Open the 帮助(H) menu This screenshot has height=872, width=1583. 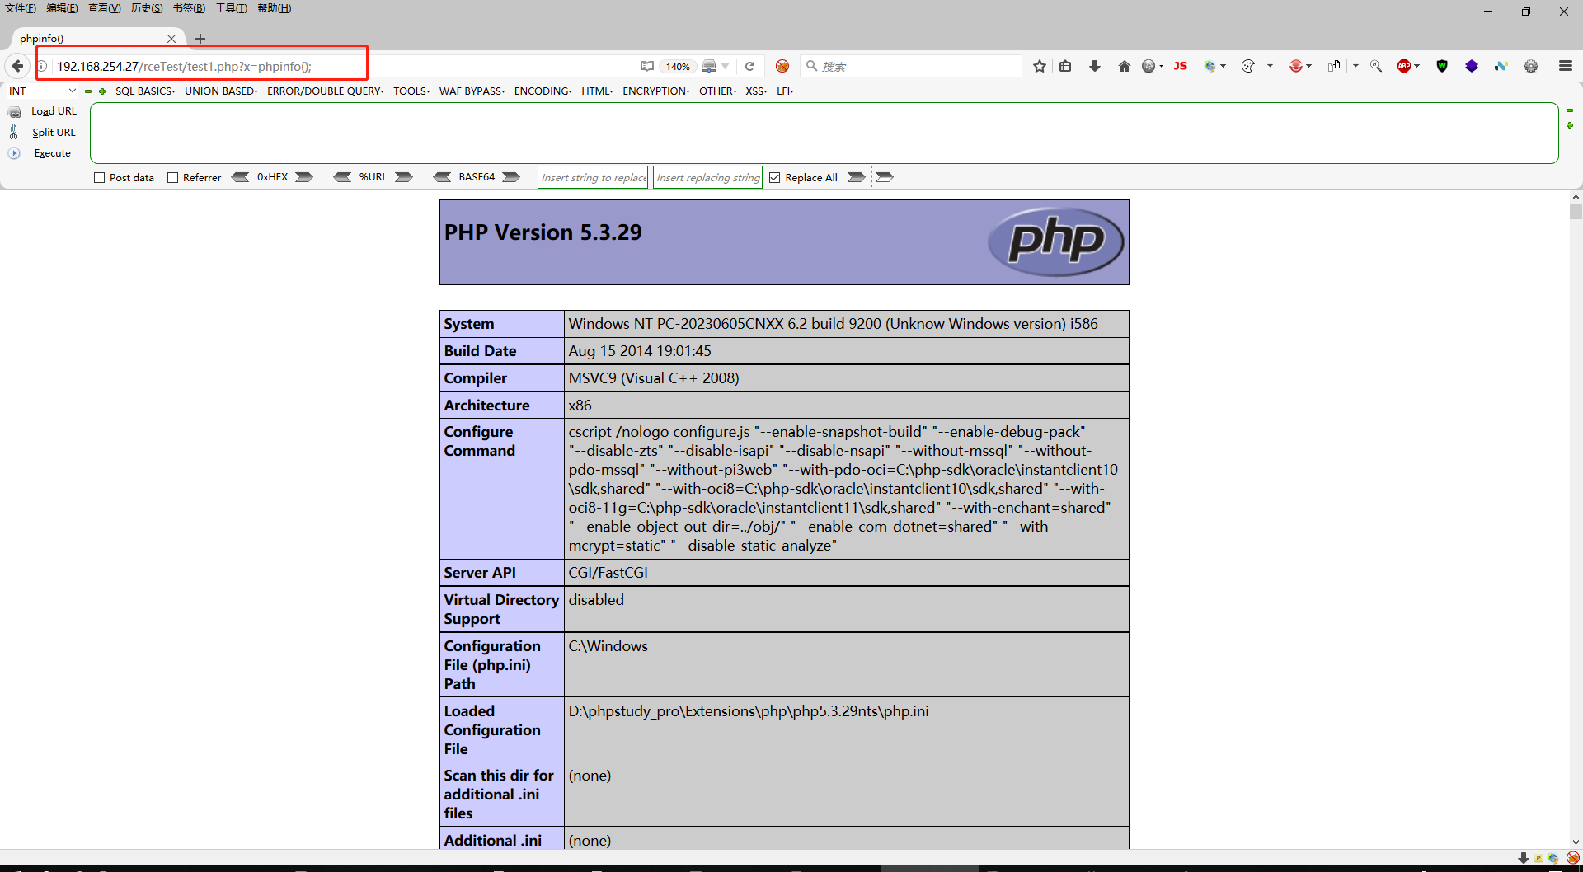pyautogui.click(x=275, y=8)
